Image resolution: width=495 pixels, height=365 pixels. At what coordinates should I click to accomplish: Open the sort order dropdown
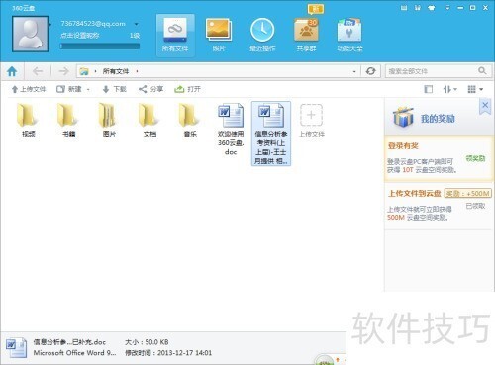pos(449,89)
